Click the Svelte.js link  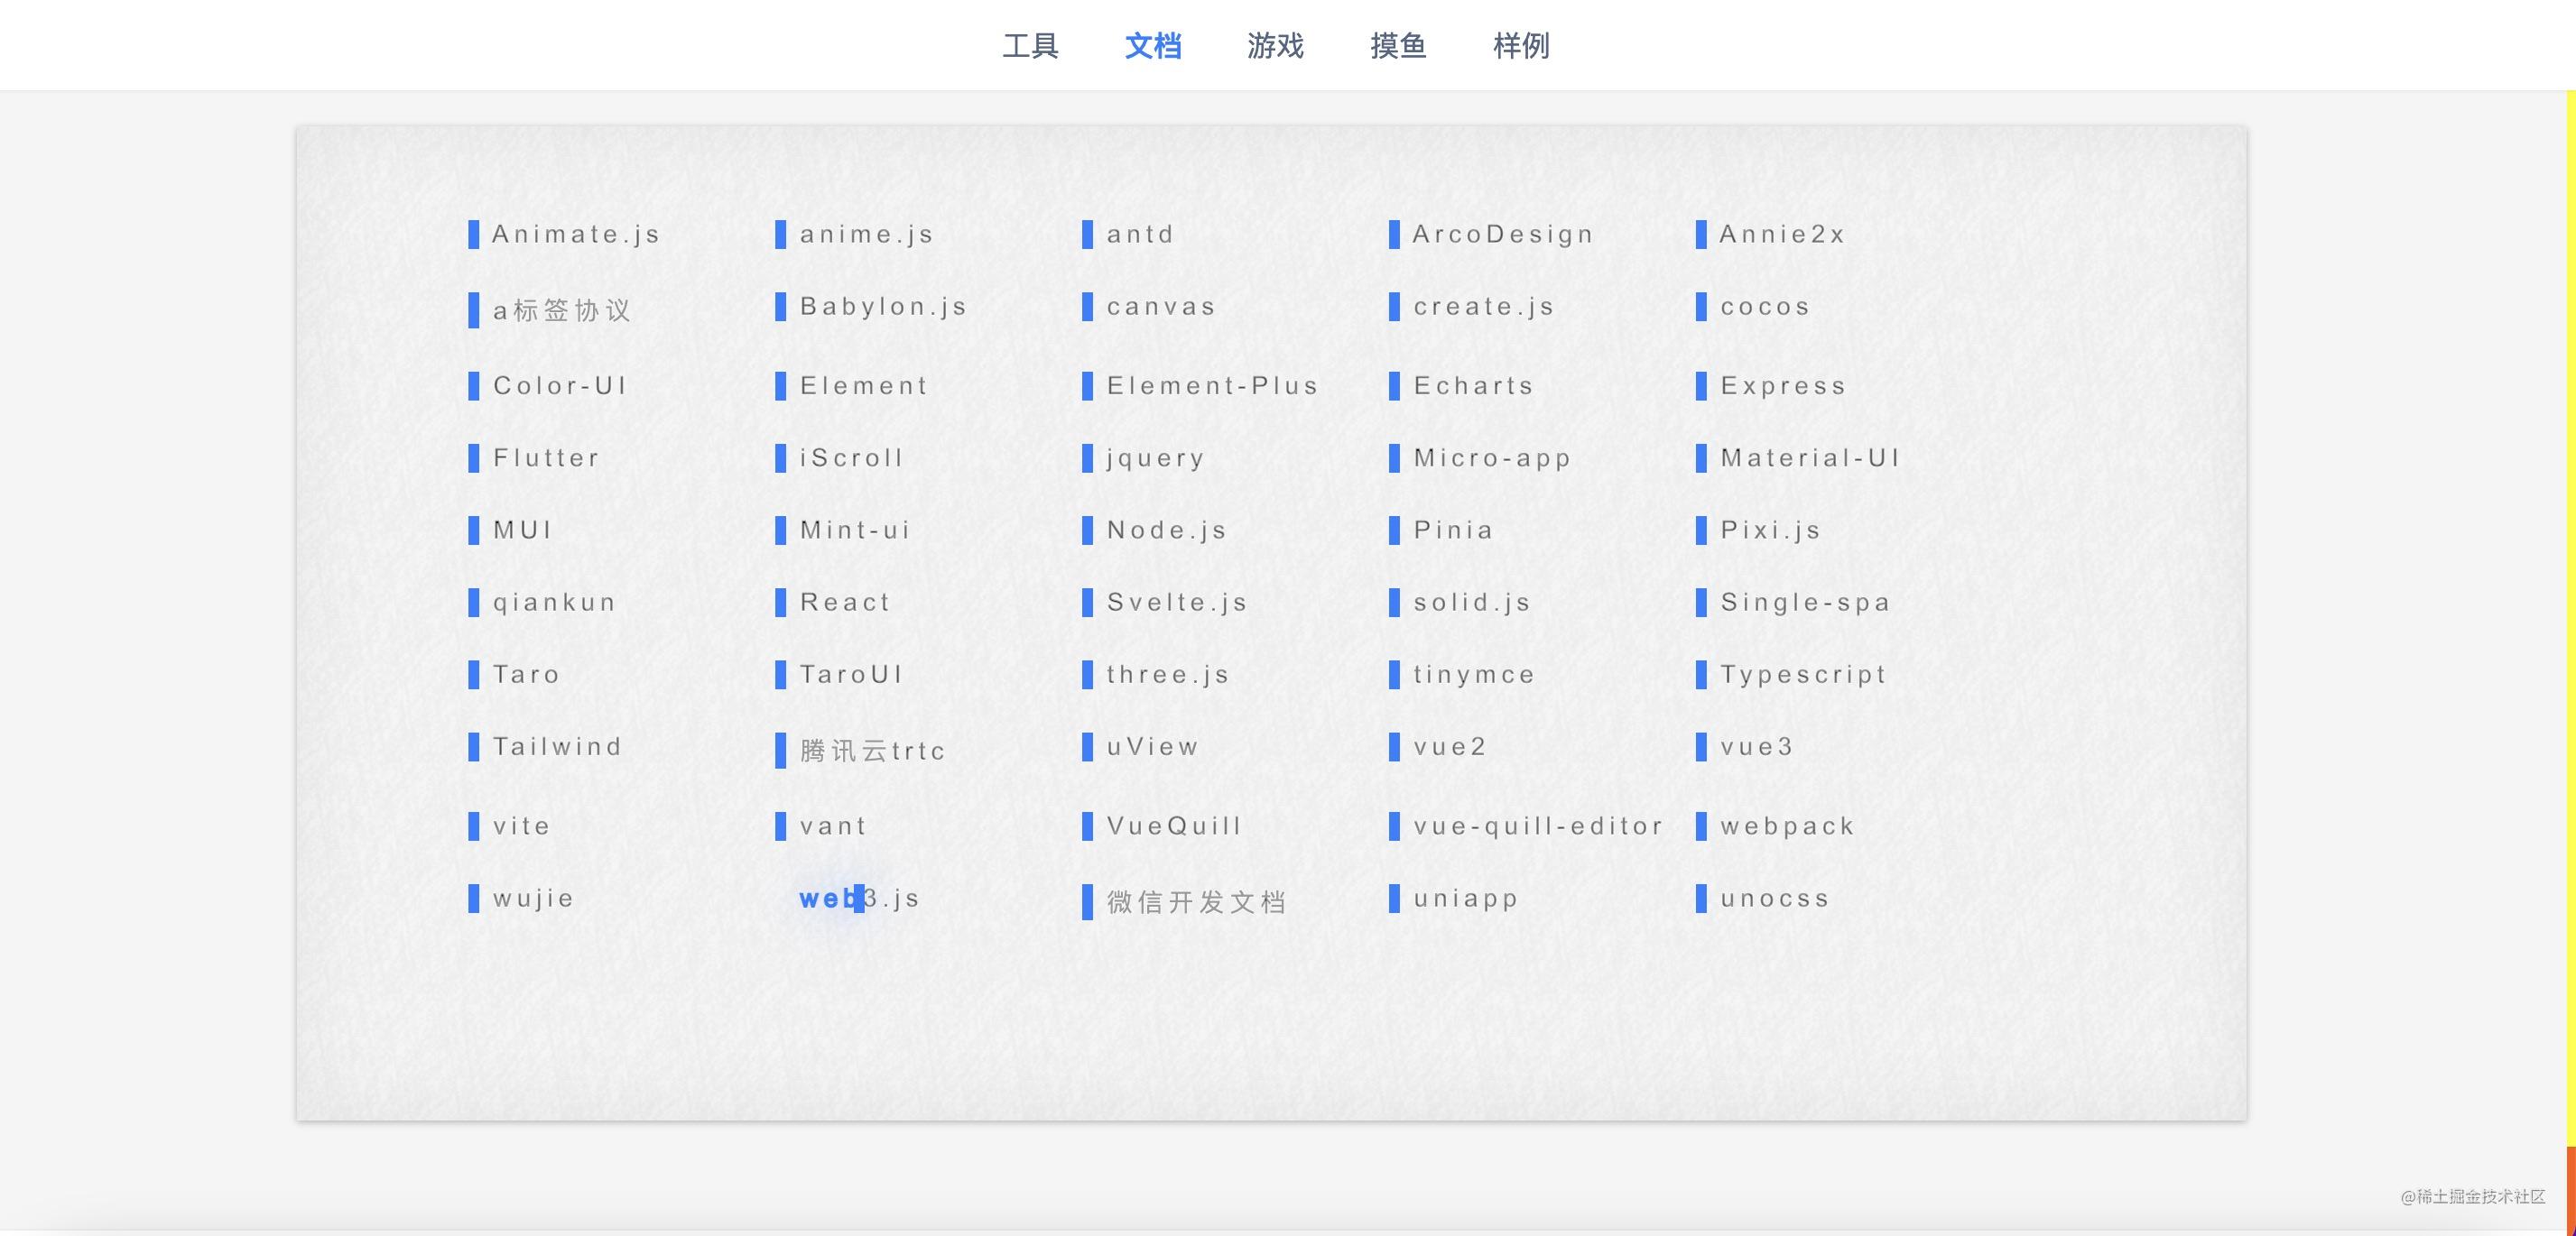[1177, 603]
